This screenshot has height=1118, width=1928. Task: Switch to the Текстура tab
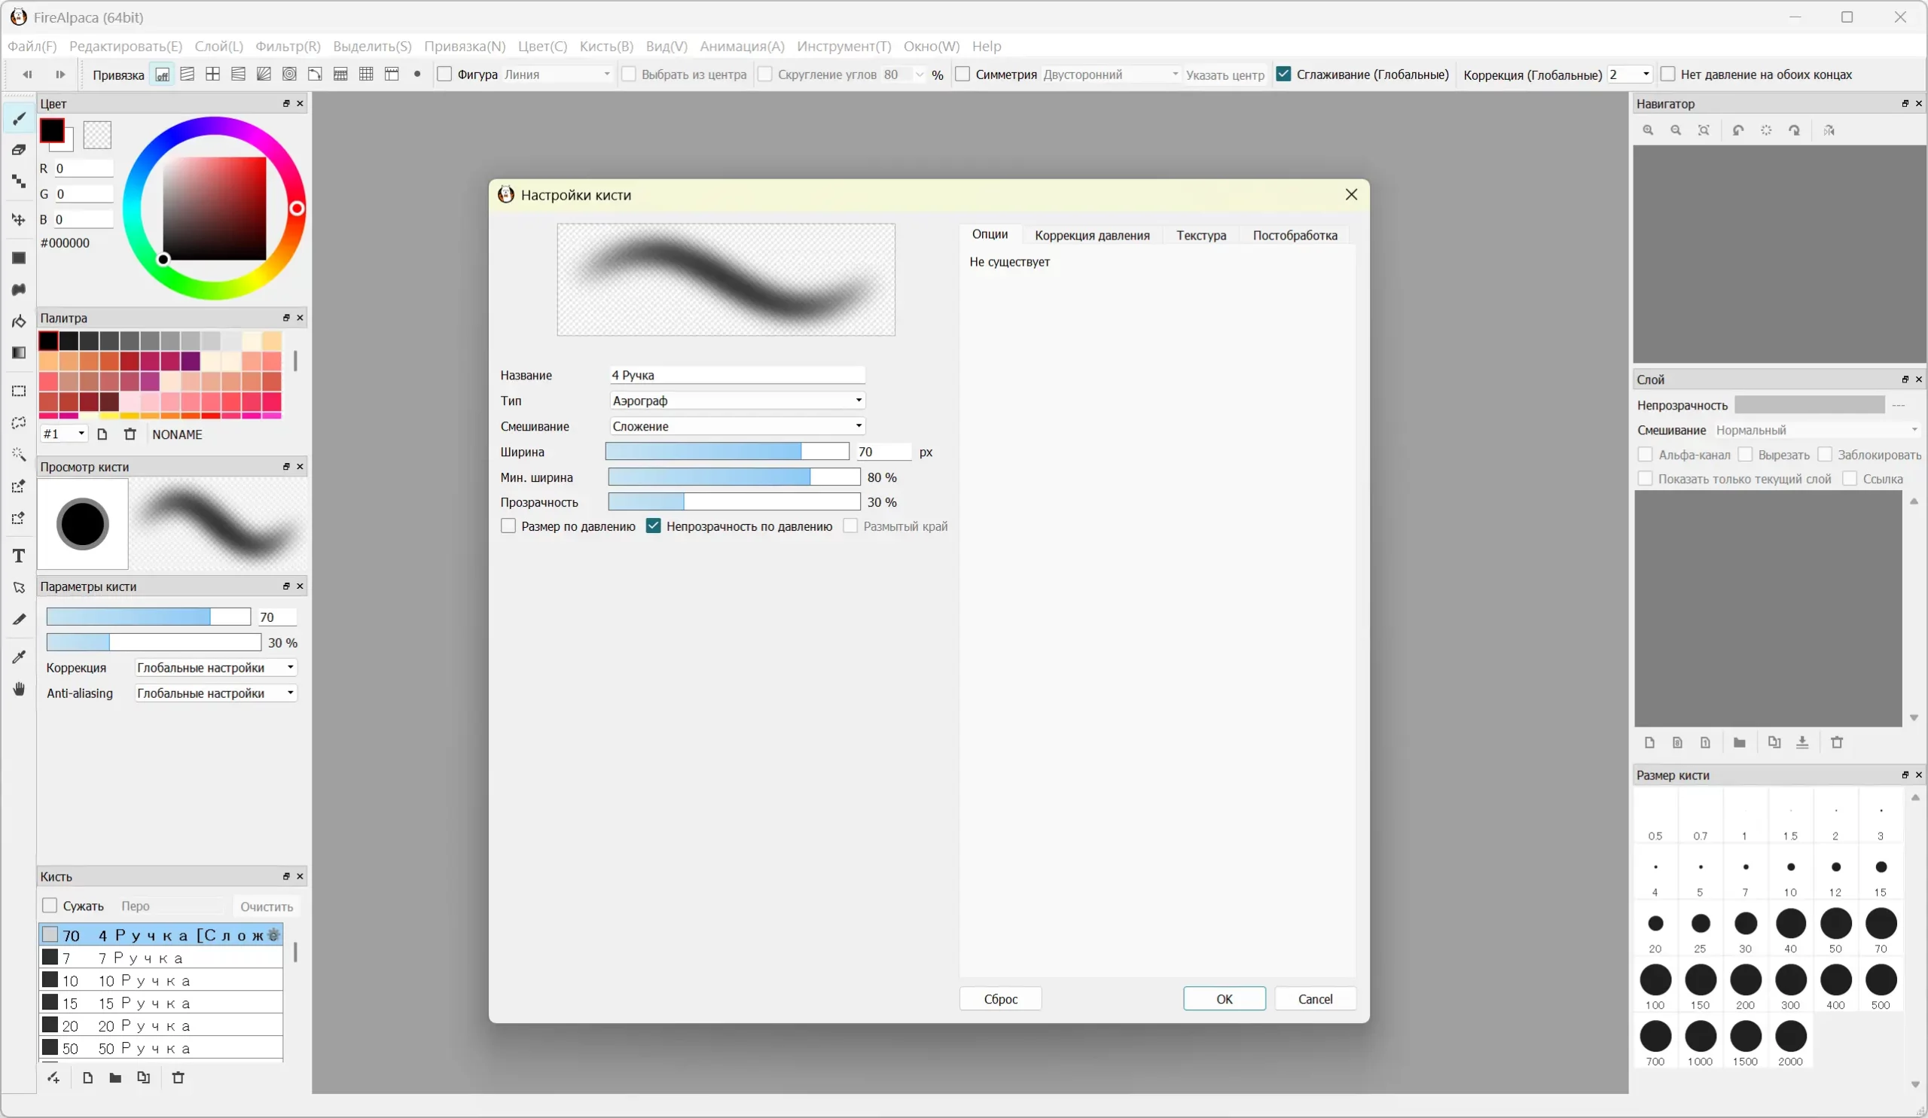[x=1200, y=236]
